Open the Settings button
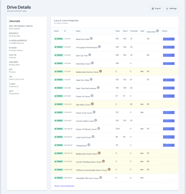Viewport: 186px width, 194px height. [171, 9]
